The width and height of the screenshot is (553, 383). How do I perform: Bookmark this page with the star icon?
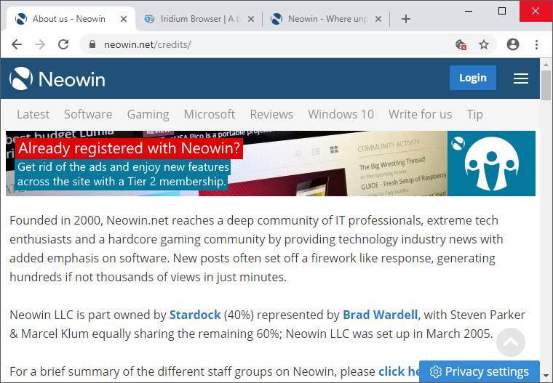pos(484,45)
